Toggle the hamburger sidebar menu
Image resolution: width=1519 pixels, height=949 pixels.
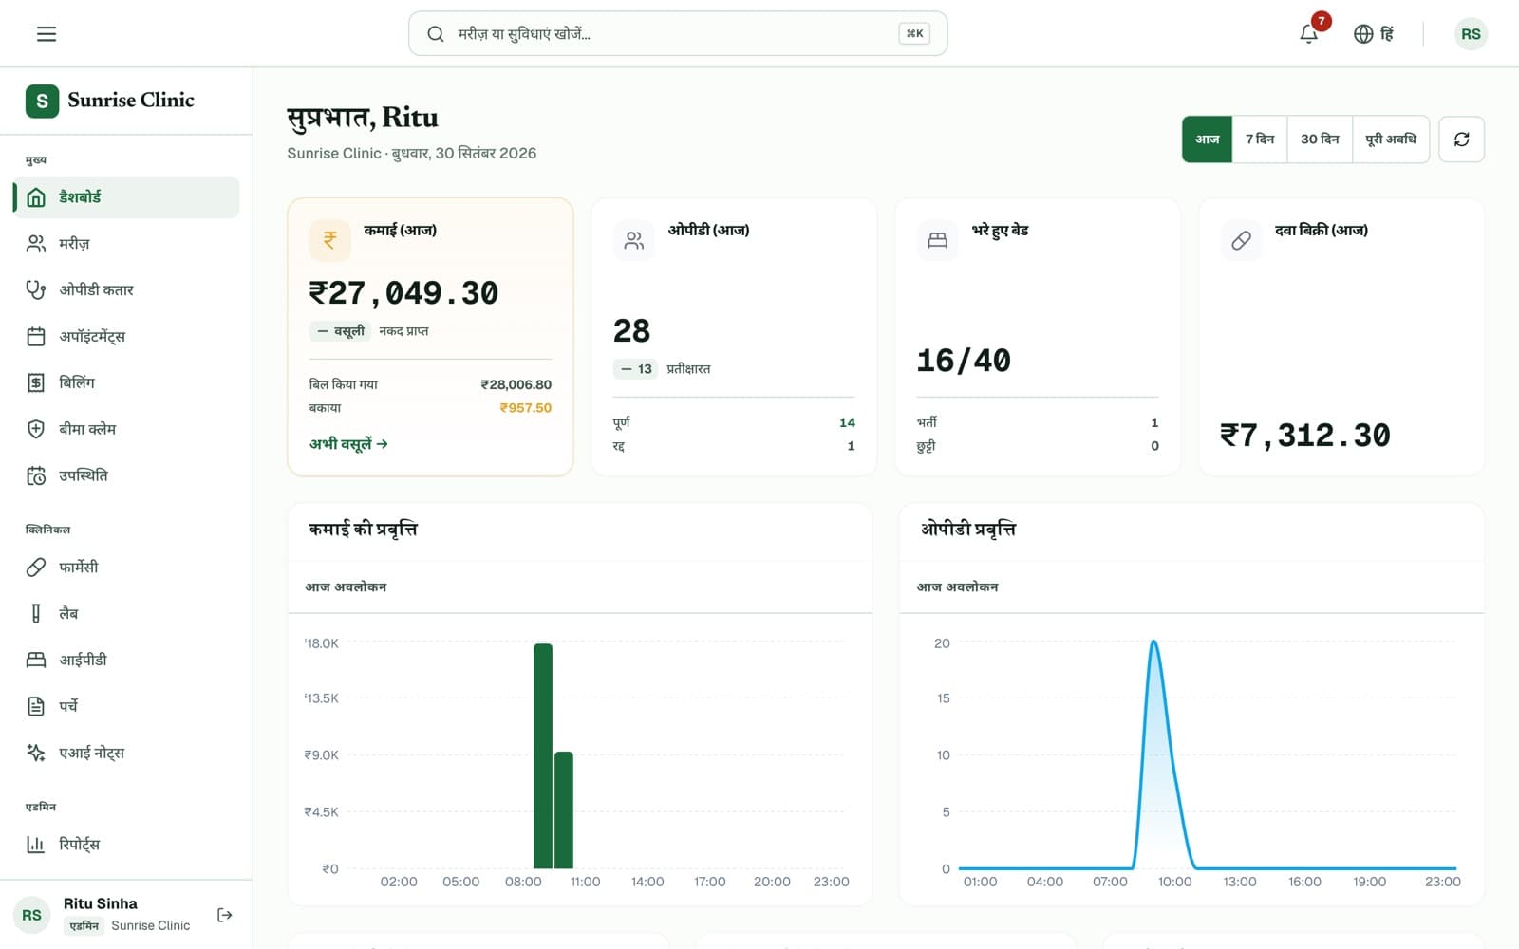click(x=47, y=34)
